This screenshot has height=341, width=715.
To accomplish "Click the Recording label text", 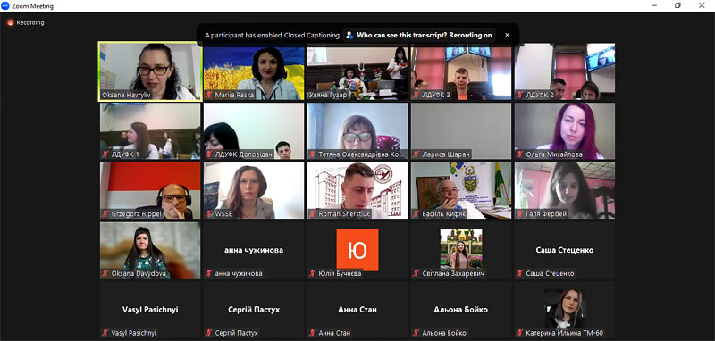I will [30, 23].
